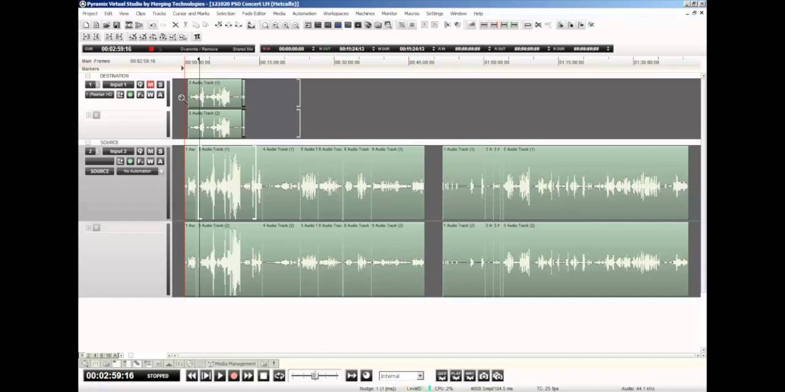This screenshot has height=392, width=785.
Task: Zoom out of the timeline with the minus magnifier
Action: click(x=295, y=25)
